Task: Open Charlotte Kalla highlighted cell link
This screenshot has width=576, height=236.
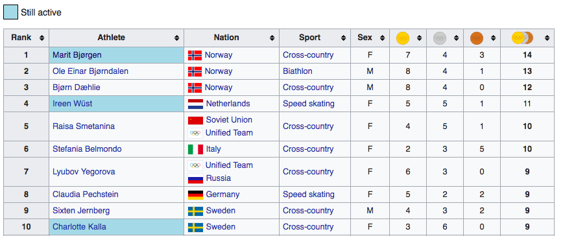Action: pyautogui.click(x=79, y=227)
